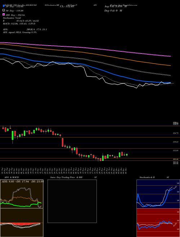Viewport: 180px width, 237px height.
Task: Click the 'CL: 112.45' closing price label
Action: point(67,6)
